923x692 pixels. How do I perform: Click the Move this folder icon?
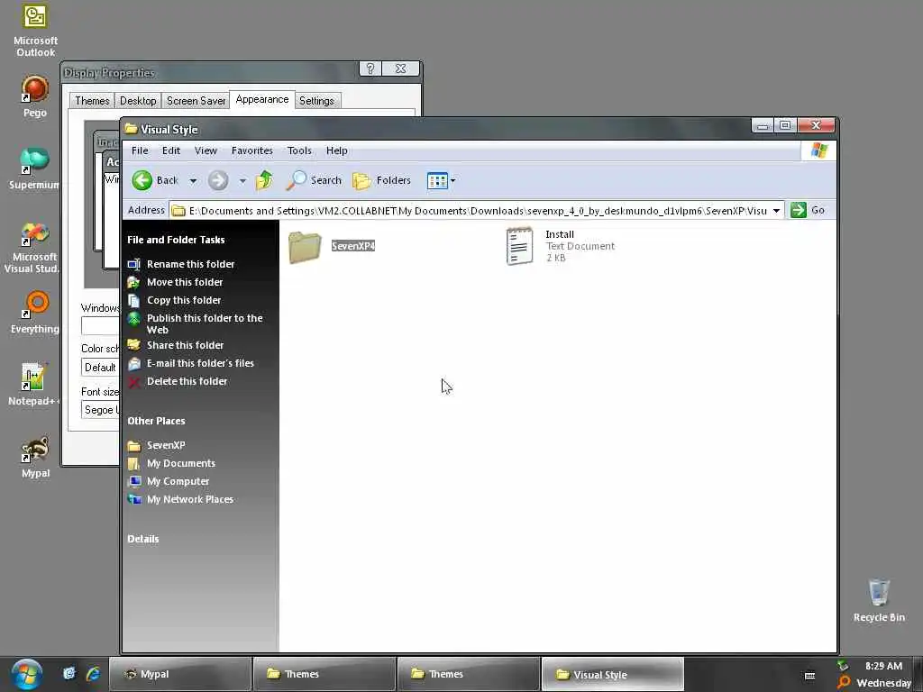[x=134, y=282]
